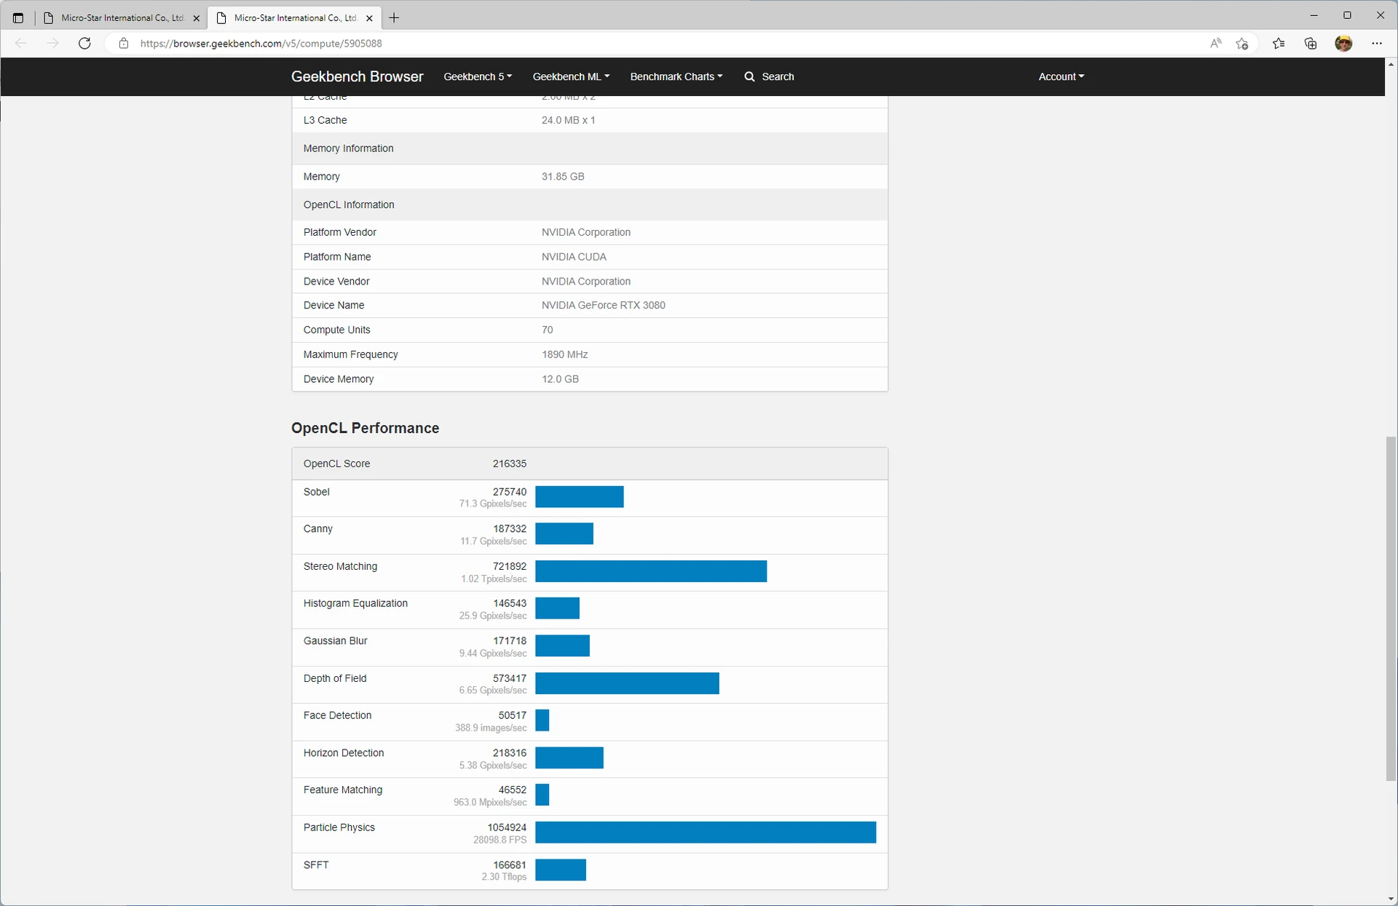Click scrollbar down arrow
This screenshot has height=906, width=1398.
(x=1391, y=899)
